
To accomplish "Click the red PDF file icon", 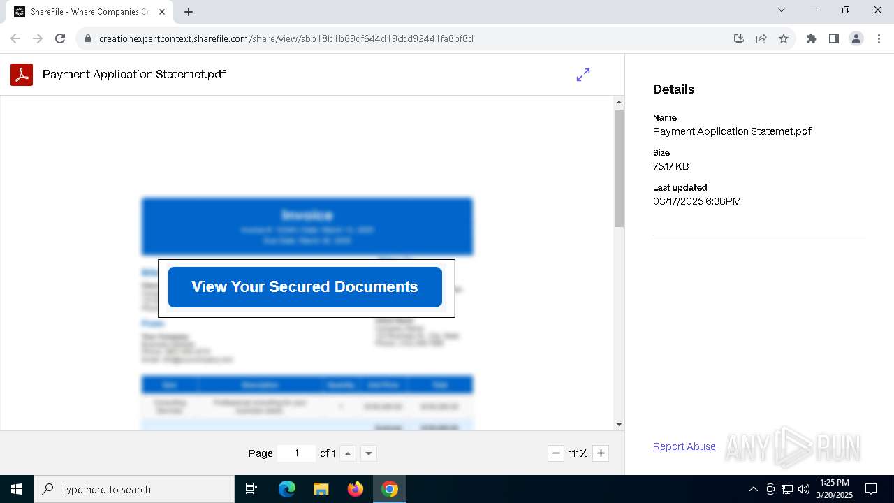I will (x=22, y=74).
